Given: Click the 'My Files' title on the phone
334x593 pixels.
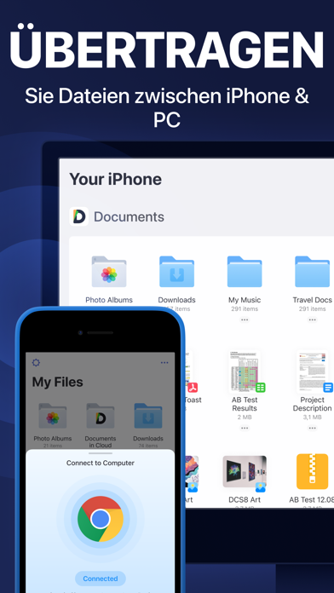Looking at the screenshot, I should [x=57, y=382].
